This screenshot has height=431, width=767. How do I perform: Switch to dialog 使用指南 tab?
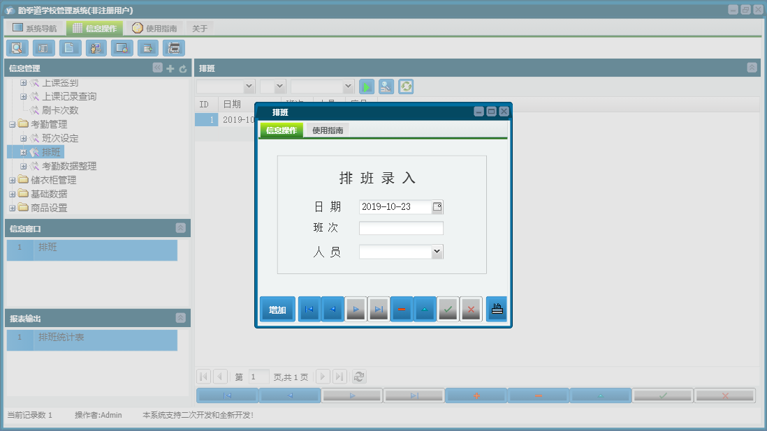tap(328, 130)
